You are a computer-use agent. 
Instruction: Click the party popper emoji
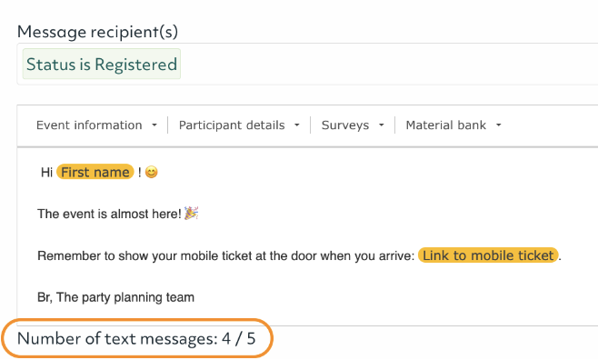pyautogui.click(x=191, y=213)
